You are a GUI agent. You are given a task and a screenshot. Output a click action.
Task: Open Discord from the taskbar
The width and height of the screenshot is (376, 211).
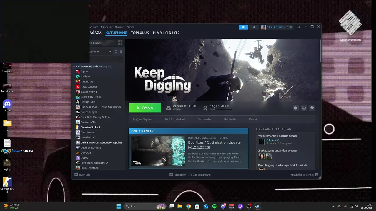coord(223,206)
